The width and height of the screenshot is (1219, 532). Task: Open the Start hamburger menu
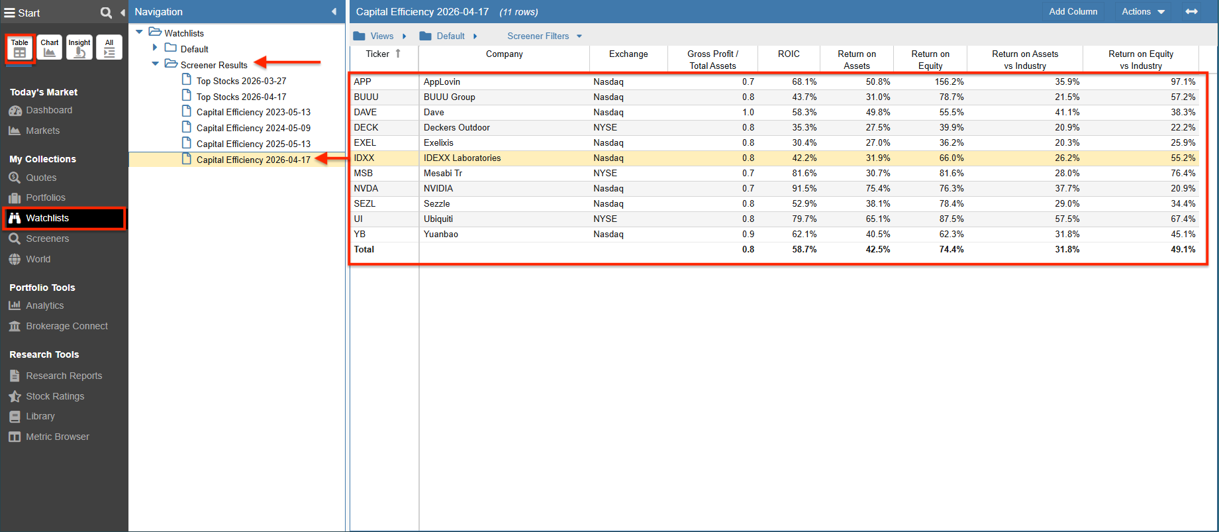click(10, 13)
